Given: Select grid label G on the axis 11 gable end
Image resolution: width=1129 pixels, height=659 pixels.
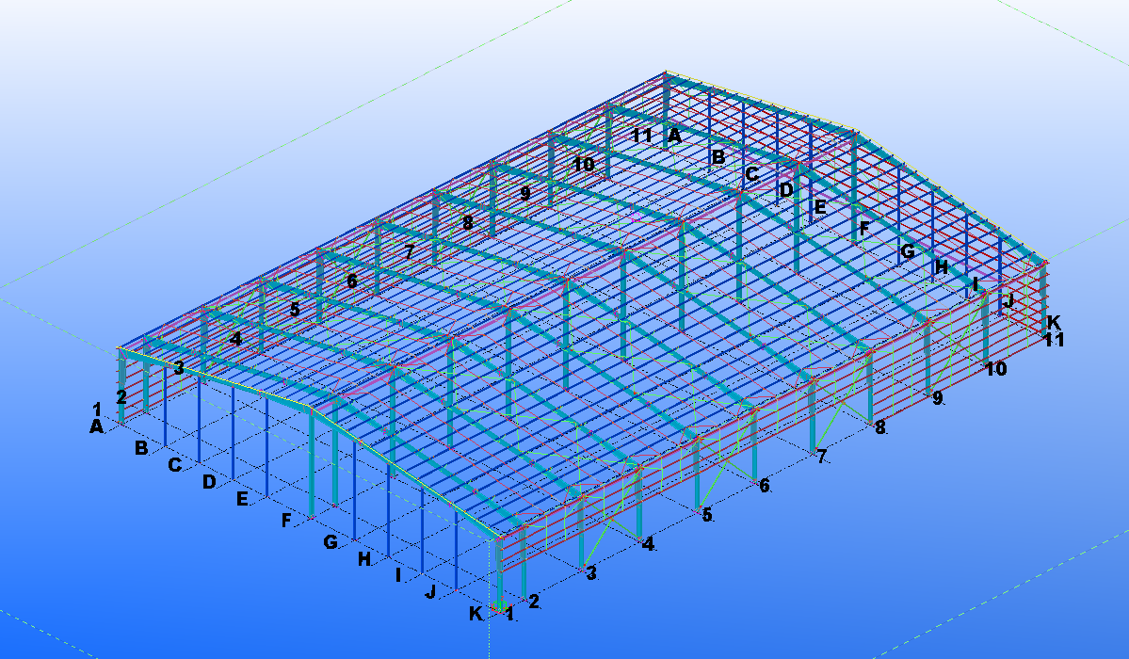Looking at the screenshot, I should tap(908, 251).
